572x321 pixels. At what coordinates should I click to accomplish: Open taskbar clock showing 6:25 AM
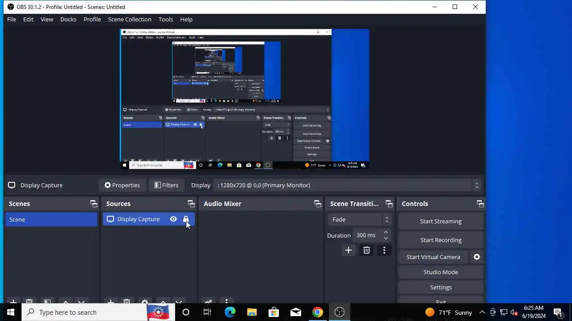[x=534, y=312]
